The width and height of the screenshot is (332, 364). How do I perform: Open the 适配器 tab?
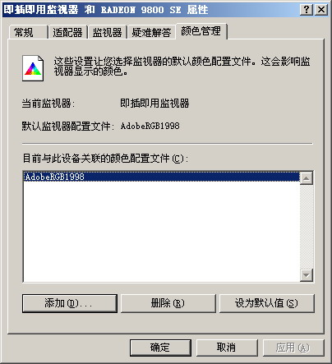click(67, 33)
